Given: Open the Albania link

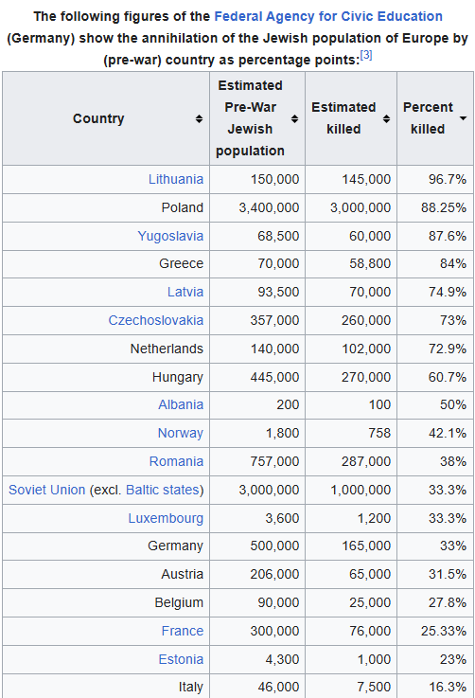Looking at the screenshot, I should 181,404.
